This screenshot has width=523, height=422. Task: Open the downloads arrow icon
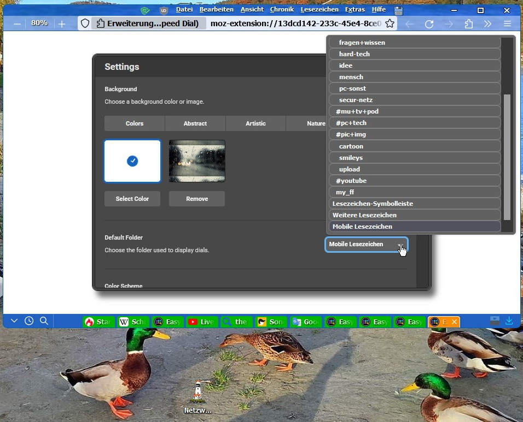(x=509, y=321)
